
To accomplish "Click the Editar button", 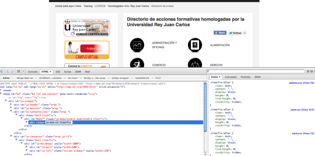I will (6, 78).
